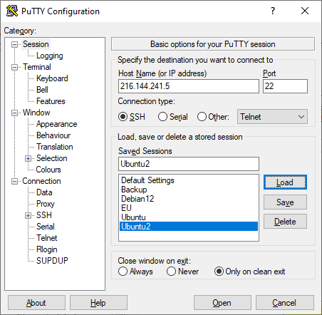The width and height of the screenshot is (322, 315).
Task: Select Logging under Session
Action: tap(50, 56)
